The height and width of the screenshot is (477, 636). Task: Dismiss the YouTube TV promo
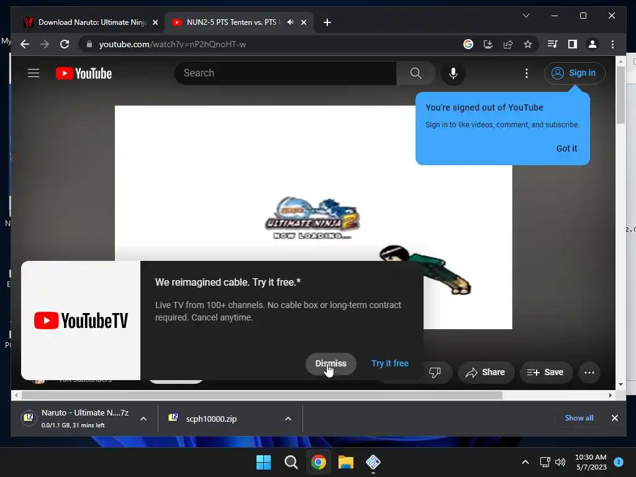pos(331,363)
